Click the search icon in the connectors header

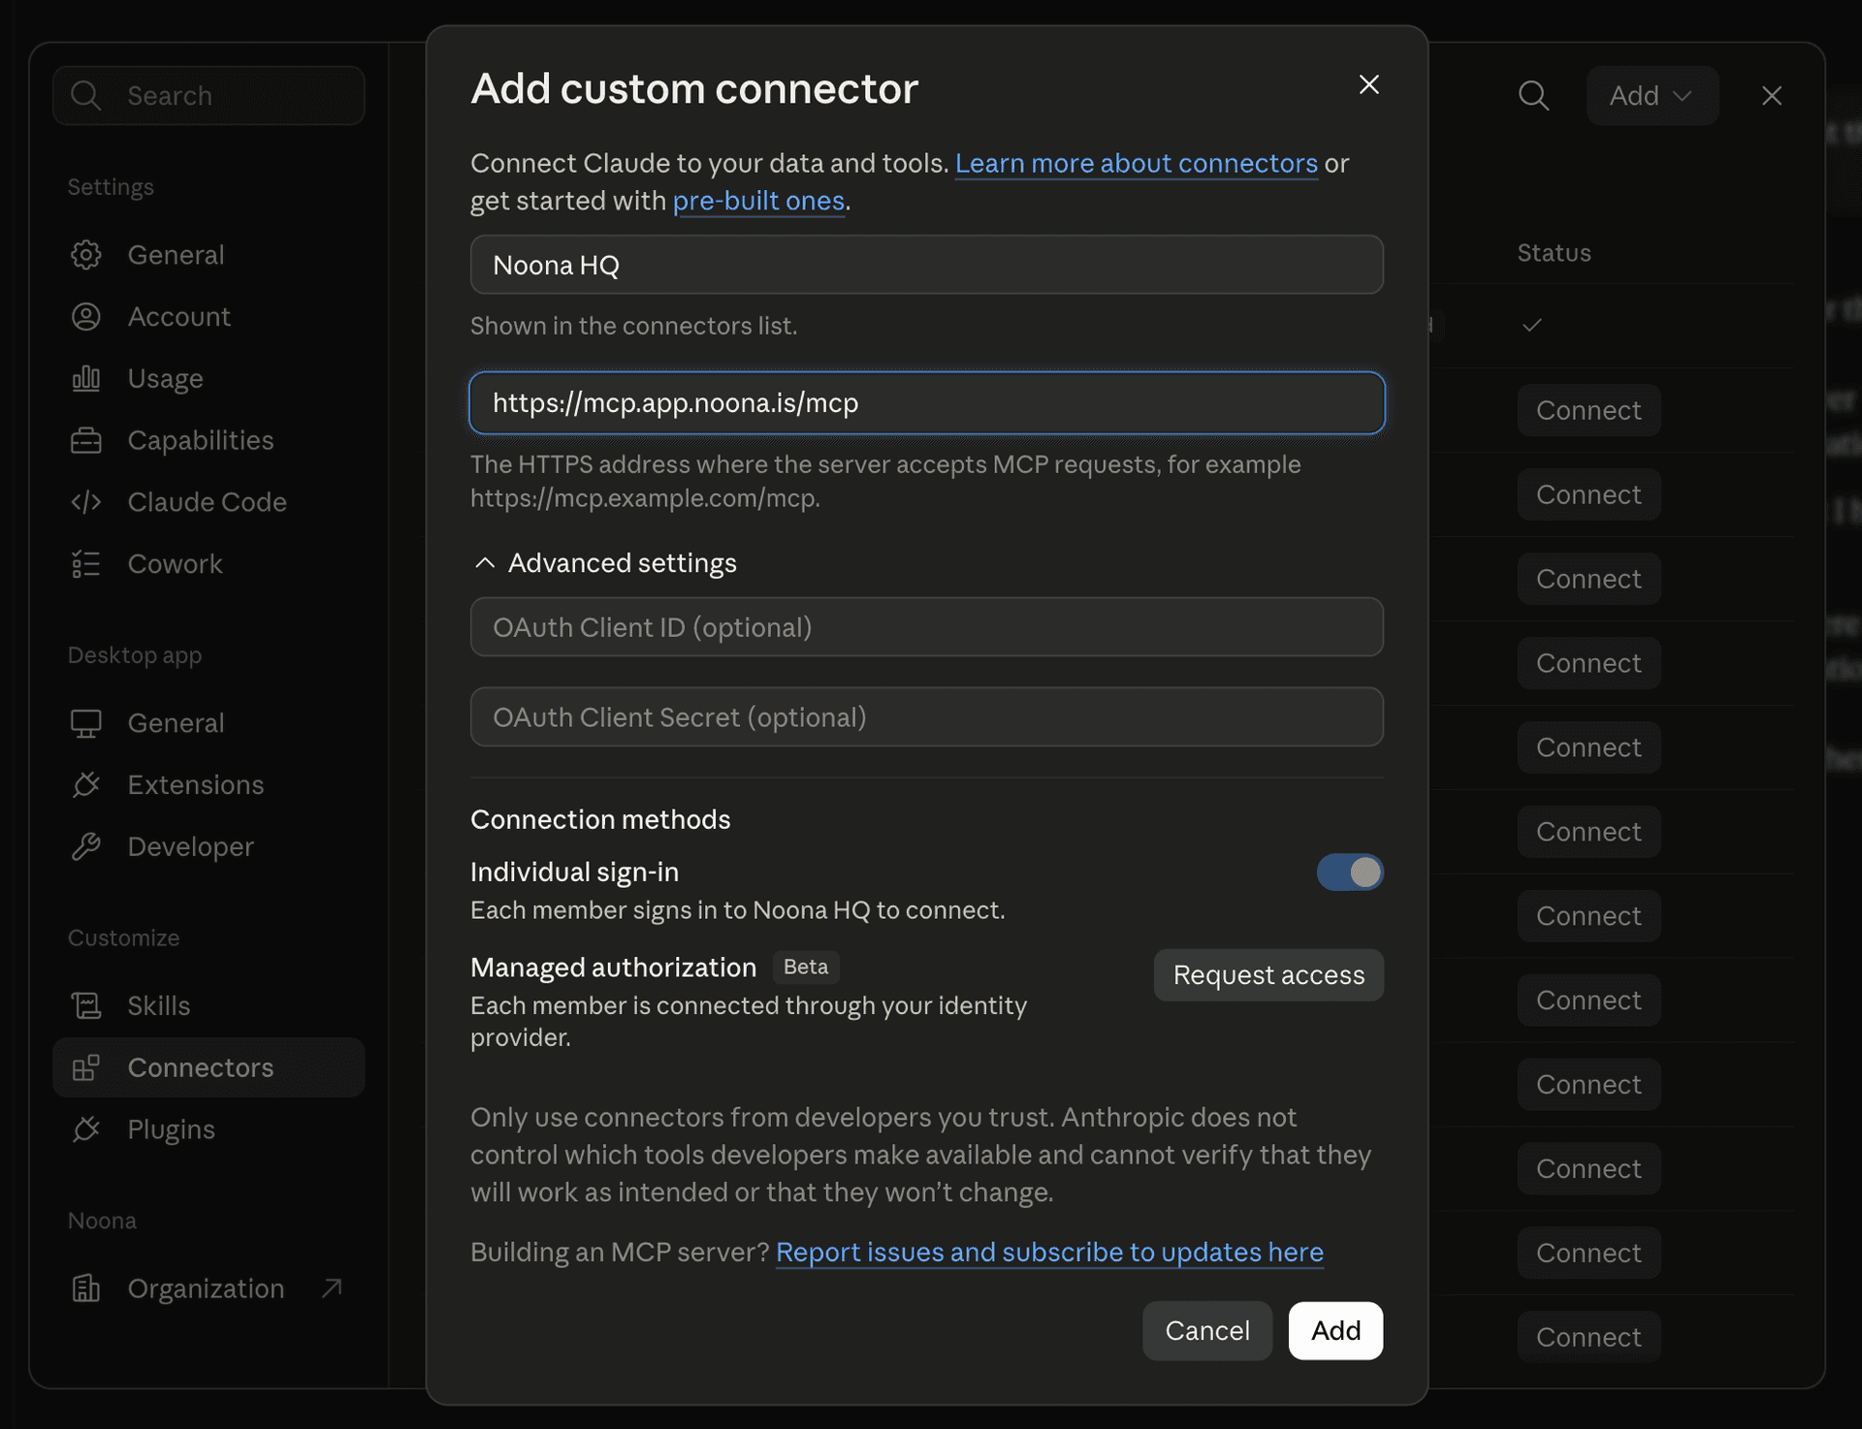(1533, 95)
